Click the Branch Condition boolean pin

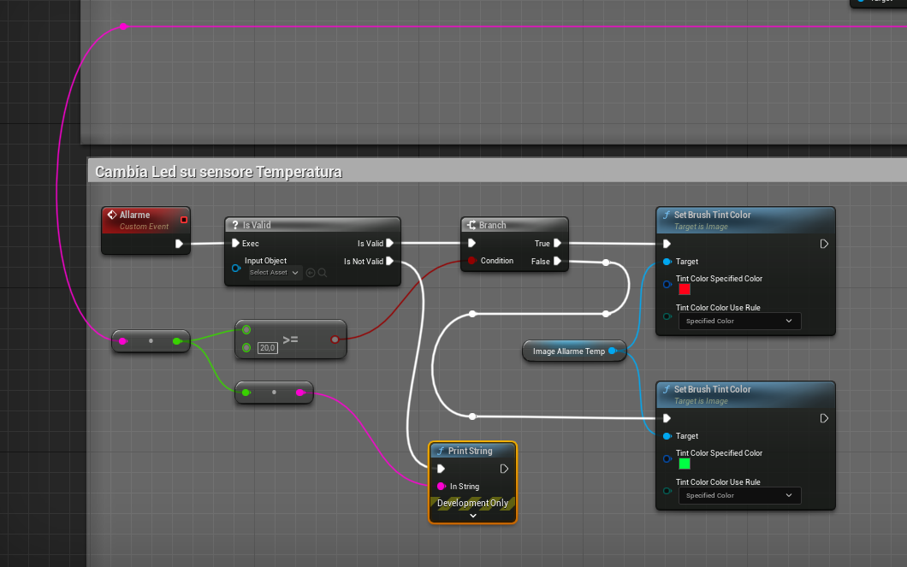tap(471, 261)
